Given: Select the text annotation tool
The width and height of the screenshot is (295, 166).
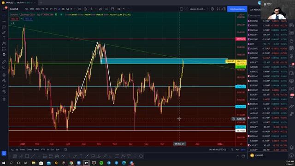Looking at the screenshot, I should pos(4,38).
